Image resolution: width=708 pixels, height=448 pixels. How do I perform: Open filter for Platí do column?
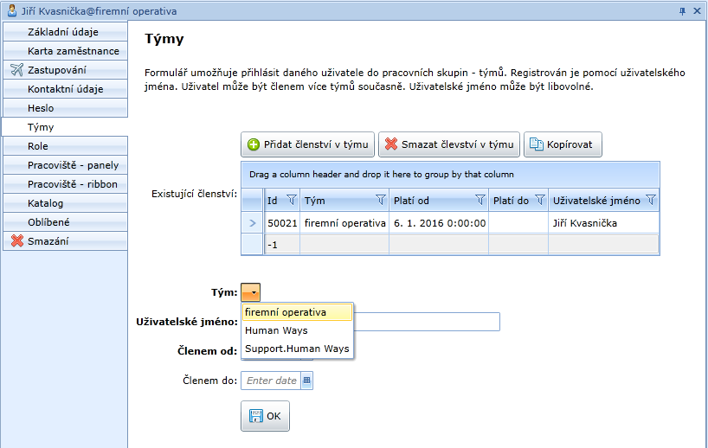pyautogui.click(x=539, y=200)
